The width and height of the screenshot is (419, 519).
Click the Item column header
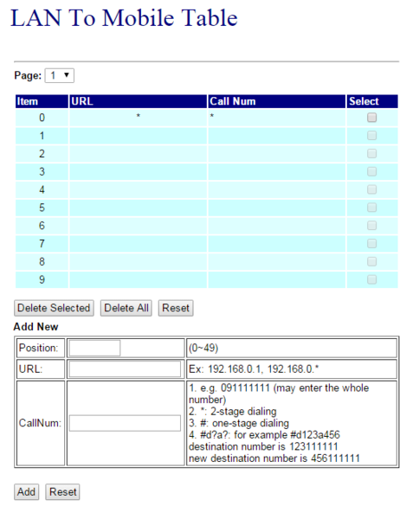point(42,101)
